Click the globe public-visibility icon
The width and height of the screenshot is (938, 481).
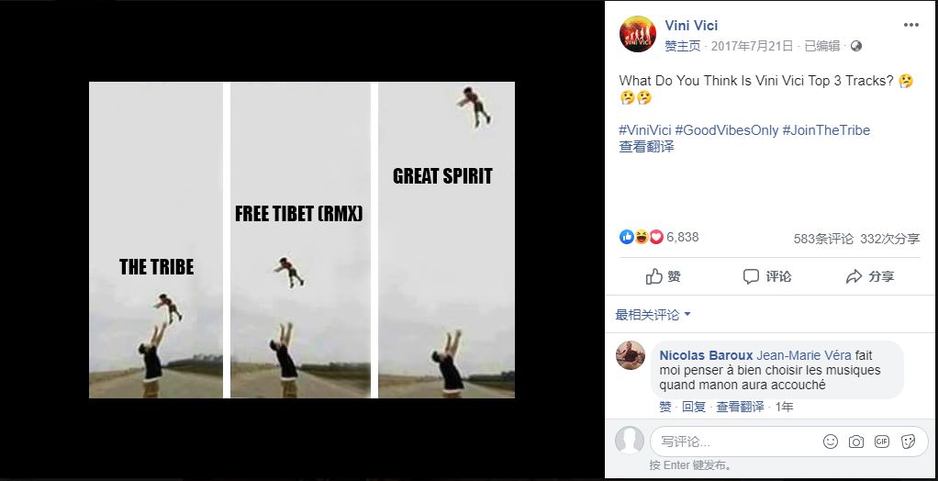coord(856,46)
